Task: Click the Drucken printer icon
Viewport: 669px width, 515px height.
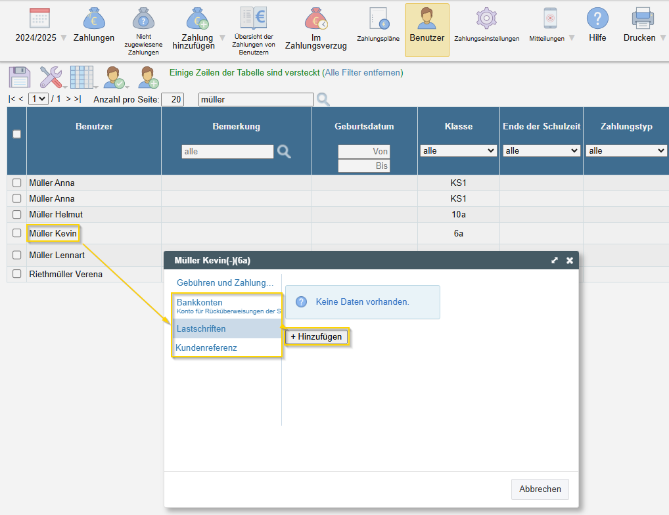Action: pos(642,18)
